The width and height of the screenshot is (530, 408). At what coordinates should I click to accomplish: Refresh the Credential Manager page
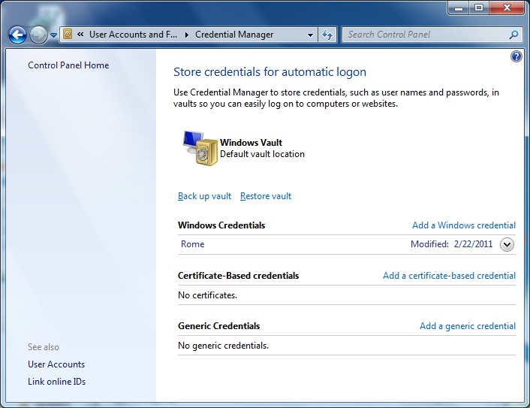click(x=327, y=35)
